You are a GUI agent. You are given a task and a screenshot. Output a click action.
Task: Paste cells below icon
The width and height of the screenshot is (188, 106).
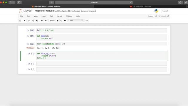click(37, 21)
